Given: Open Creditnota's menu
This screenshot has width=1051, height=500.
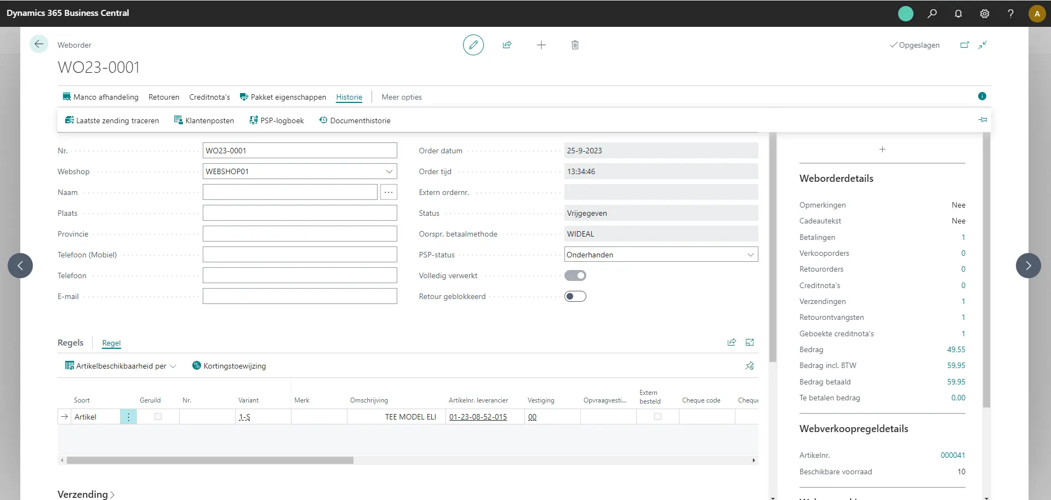Looking at the screenshot, I should pyautogui.click(x=209, y=97).
